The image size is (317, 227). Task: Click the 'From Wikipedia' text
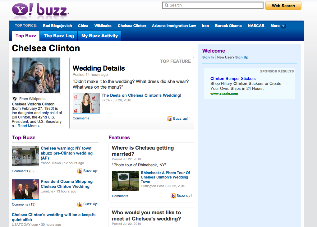[32, 99]
